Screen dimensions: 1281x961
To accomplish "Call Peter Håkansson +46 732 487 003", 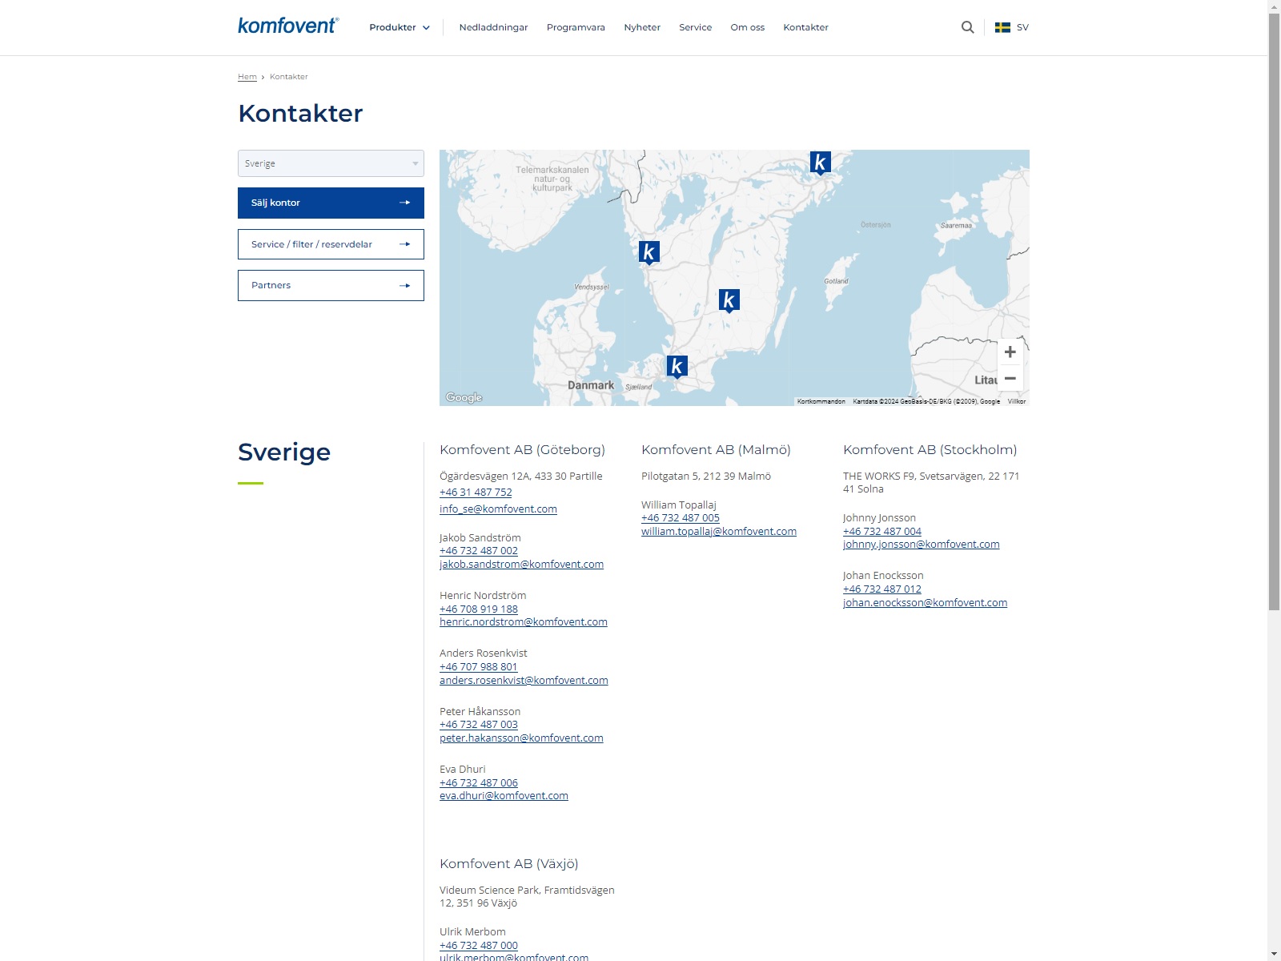I will [479, 725].
